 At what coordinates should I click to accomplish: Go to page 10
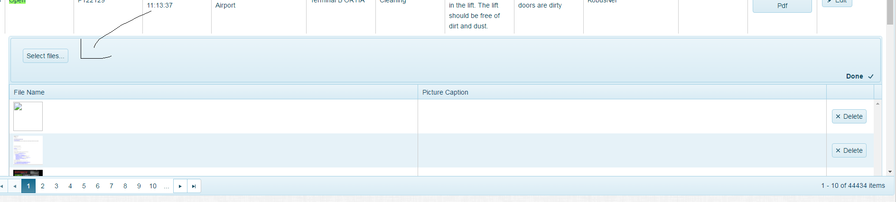153,186
